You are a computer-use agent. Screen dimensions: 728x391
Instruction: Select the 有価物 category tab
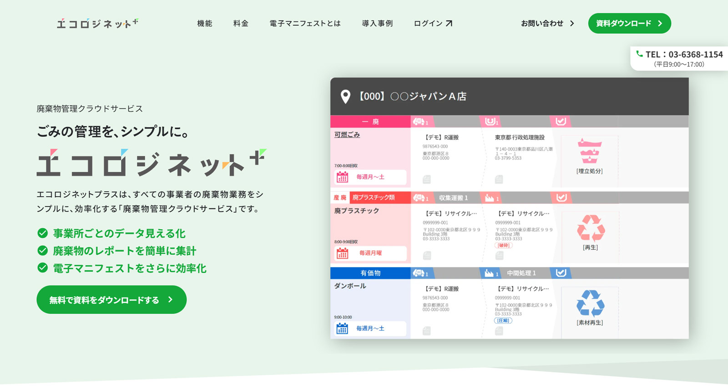tap(370, 273)
